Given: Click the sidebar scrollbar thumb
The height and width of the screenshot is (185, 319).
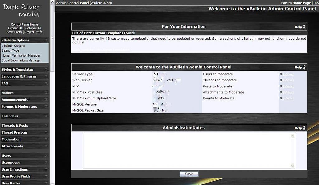Looking at the screenshot, I should (52, 38).
